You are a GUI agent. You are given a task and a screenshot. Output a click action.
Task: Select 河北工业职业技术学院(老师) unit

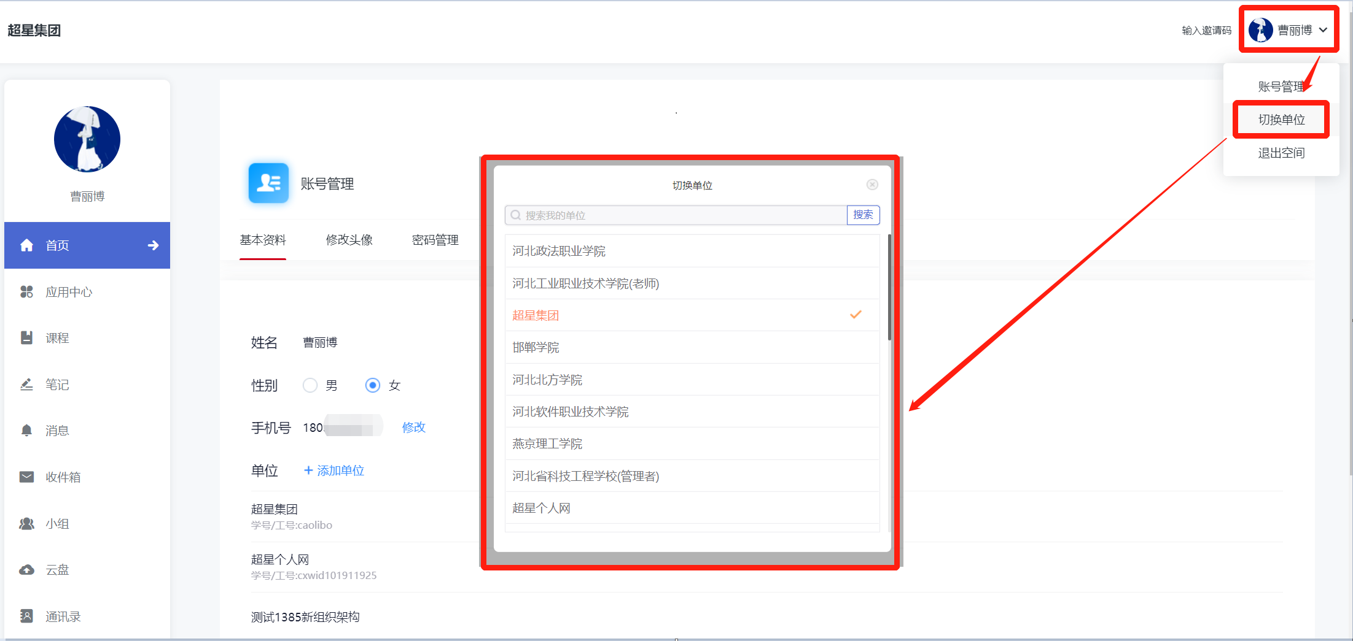[x=692, y=283]
